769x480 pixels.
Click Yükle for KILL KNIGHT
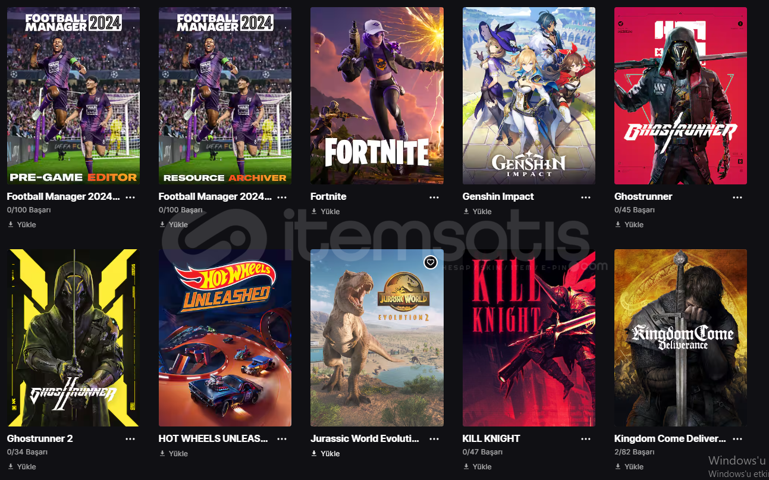482,466
